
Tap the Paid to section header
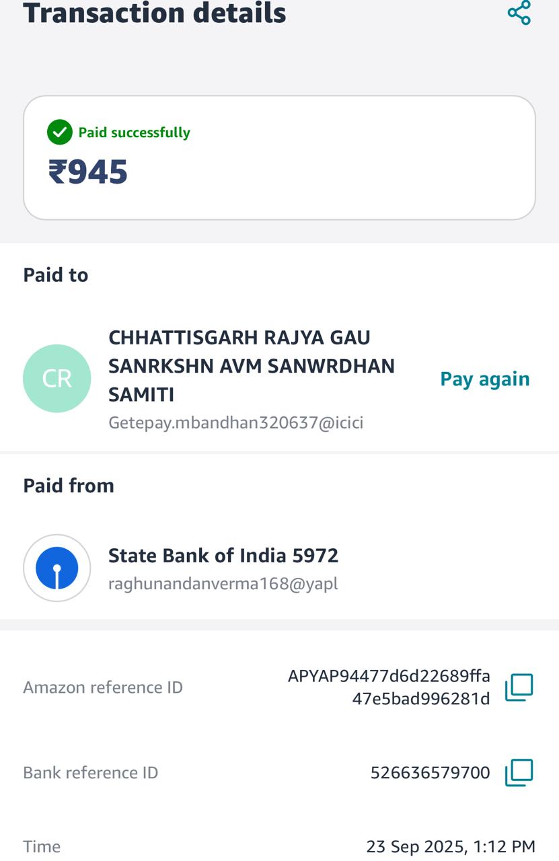click(56, 275)
